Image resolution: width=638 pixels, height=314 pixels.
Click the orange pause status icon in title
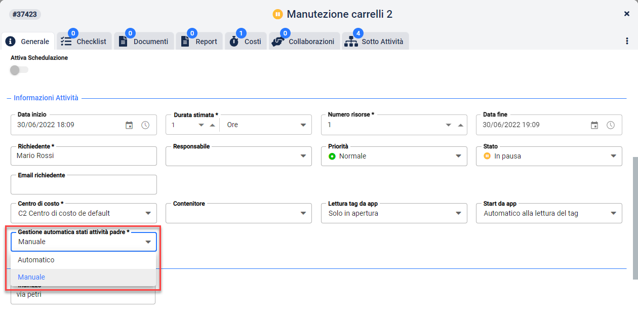click(277, 14)
